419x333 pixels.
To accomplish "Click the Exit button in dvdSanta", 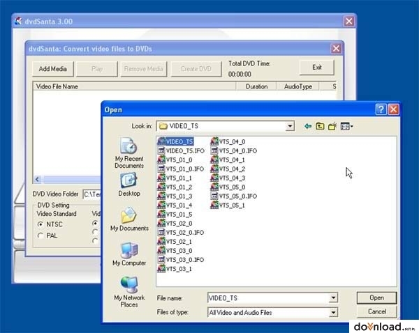I will tap(317, 67).
